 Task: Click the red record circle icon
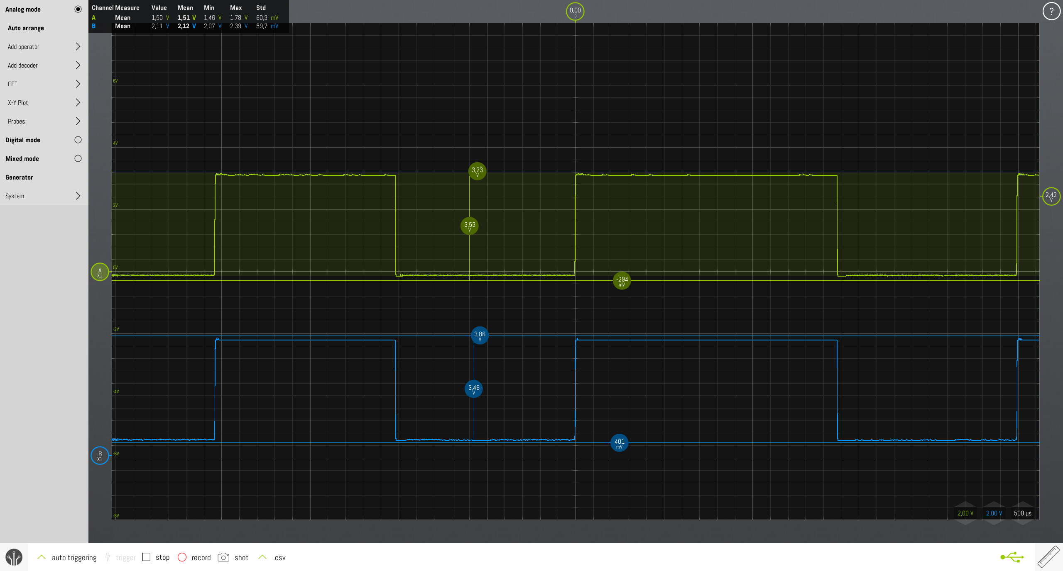point(182,557)
